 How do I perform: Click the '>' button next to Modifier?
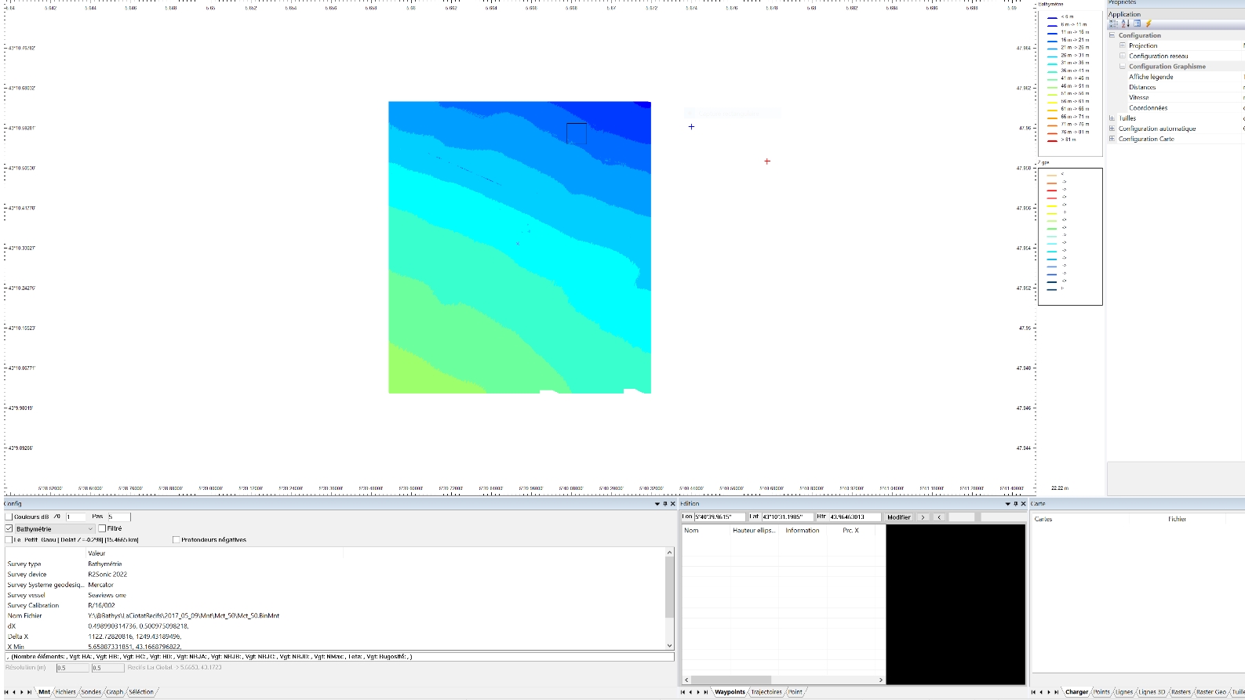pos(923,517)
